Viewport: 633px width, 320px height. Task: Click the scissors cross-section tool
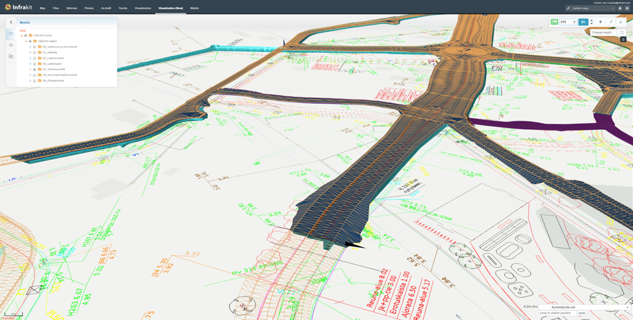(x=583, y=22)
